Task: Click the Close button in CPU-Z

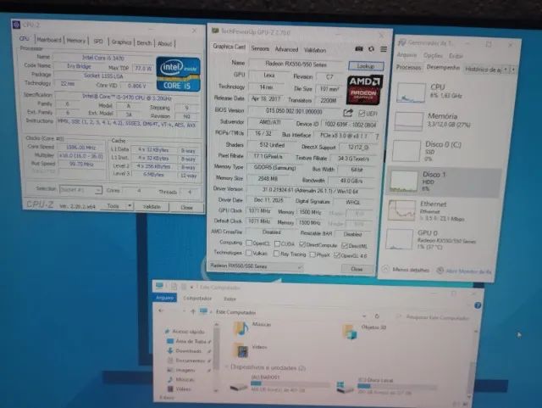Action: click(186, 208)
